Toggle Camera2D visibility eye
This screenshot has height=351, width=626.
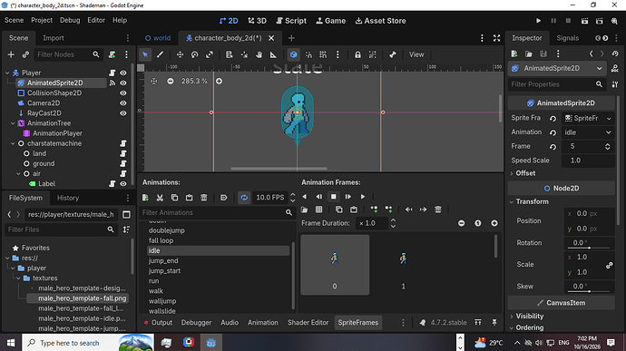[x=123, y=103]
